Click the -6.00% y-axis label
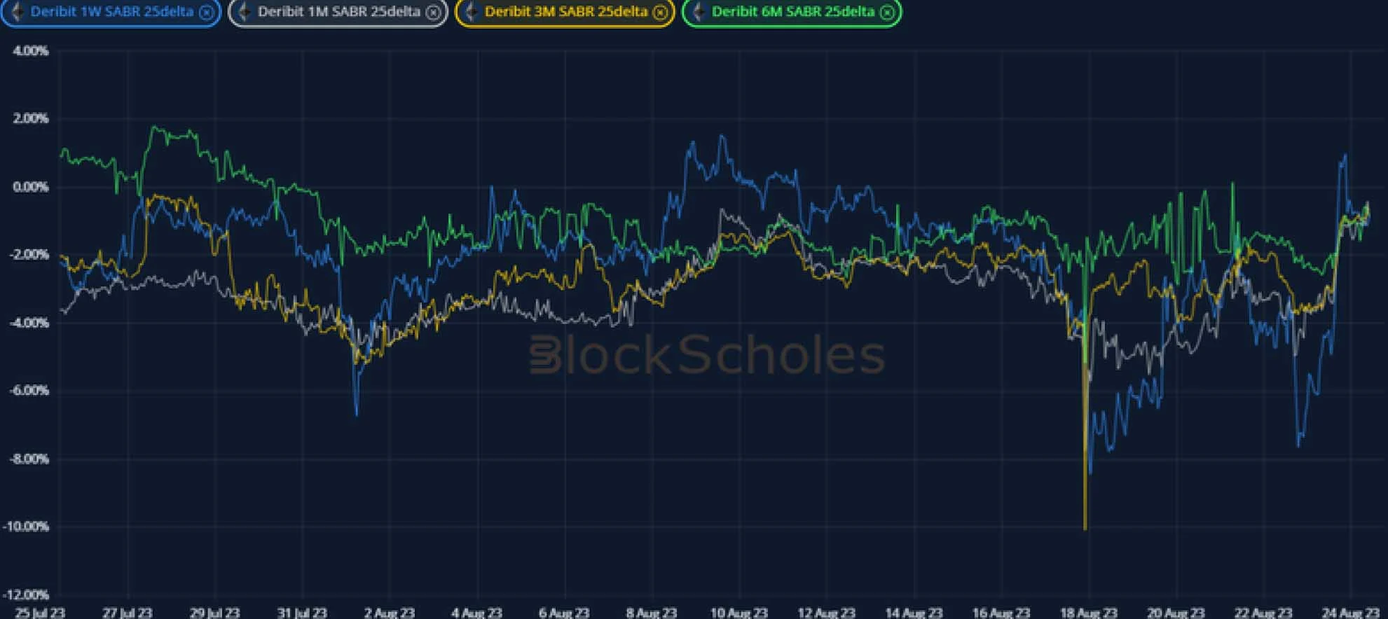Screen dimensions: 1388x619 click(29, 391)
